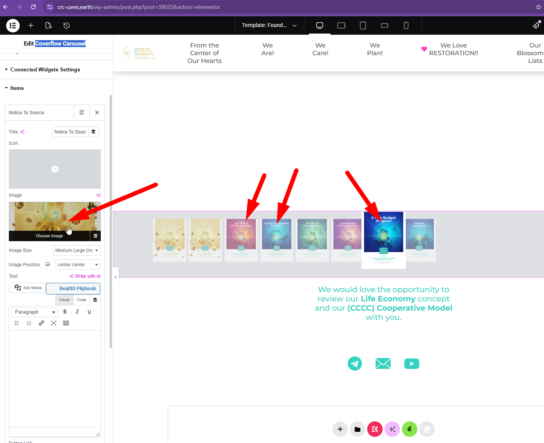Screen dimensions: 544x443
Task: Open the What's New megaphone icon
Action: tap(536, 25)
